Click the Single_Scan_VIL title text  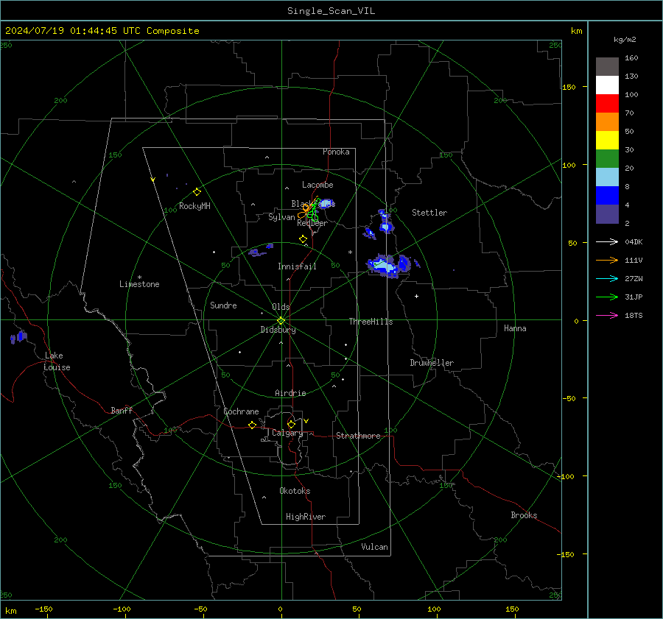click(x=331, y=11)
